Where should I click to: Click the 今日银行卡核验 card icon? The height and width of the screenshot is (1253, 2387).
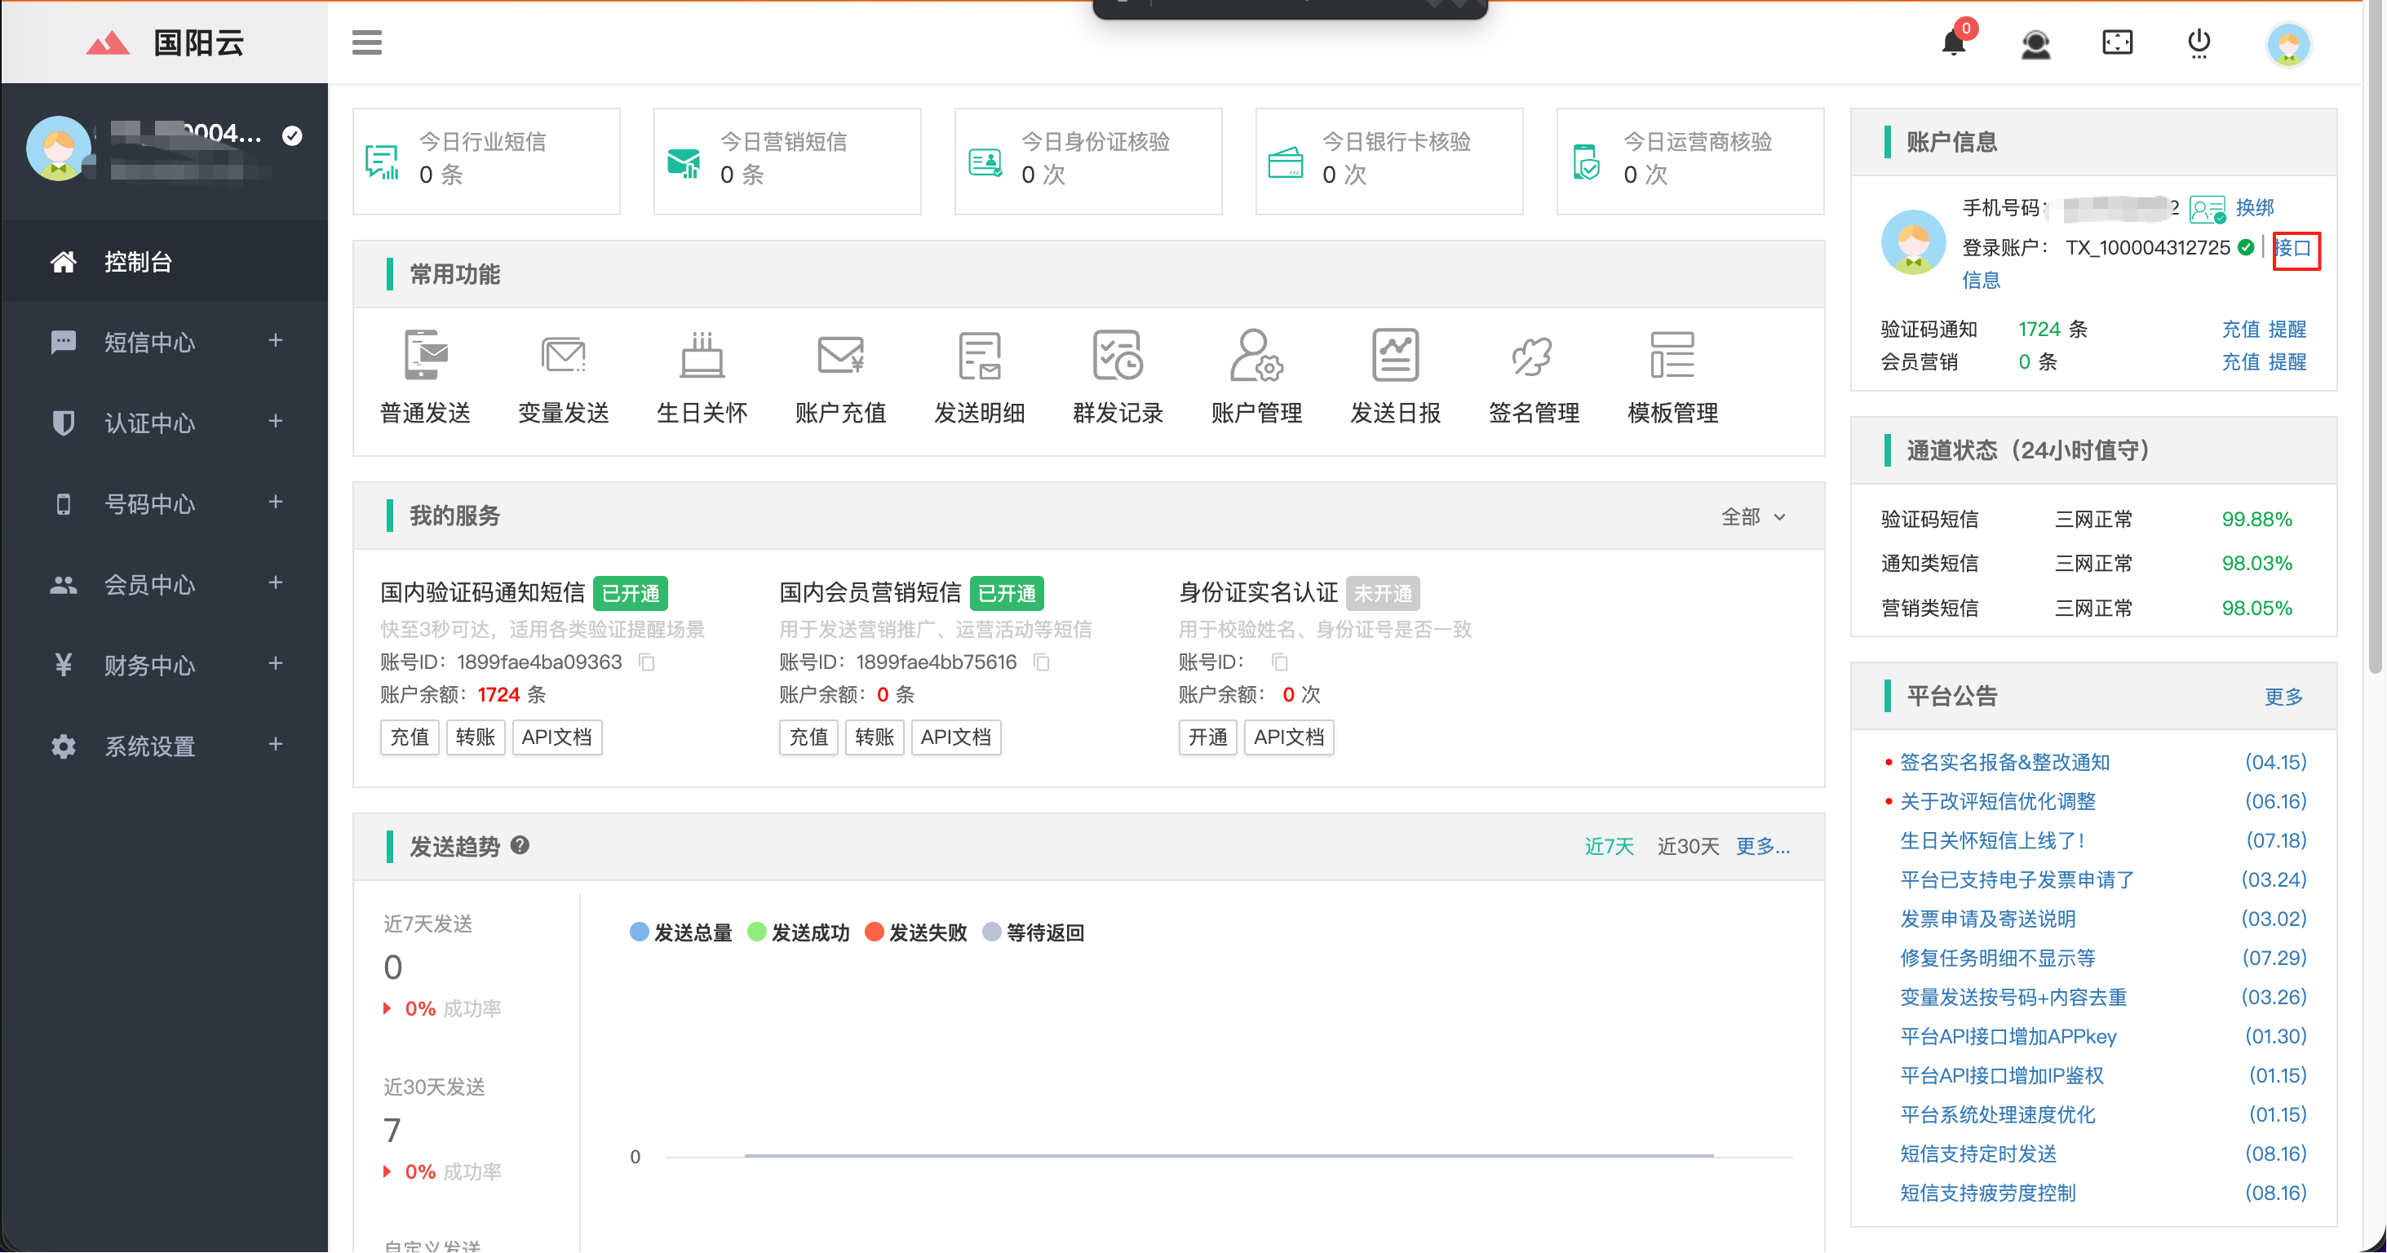(x=1285, y=162)
